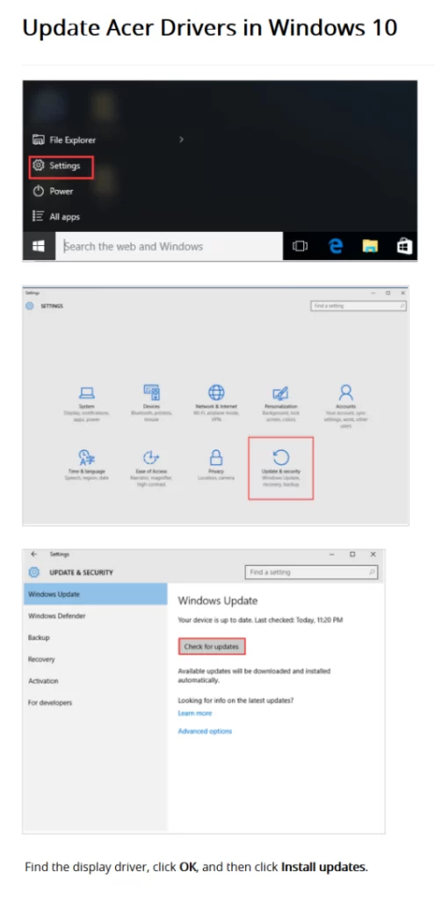Image resolution: width=435 pixels, height=900 pixels.
Task: Close the Settings home window
Action: click(402, 293)
